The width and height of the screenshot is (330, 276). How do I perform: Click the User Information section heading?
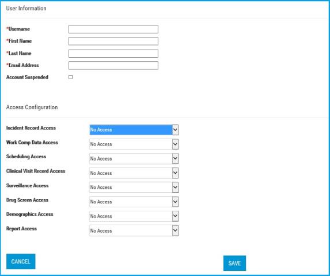pos(26,8)
